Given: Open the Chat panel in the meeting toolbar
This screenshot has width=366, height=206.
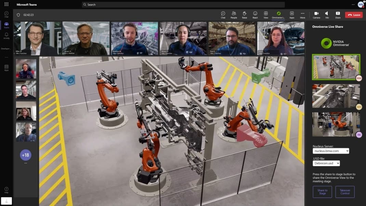Looking at the screenshot, I should click(223, 14).
